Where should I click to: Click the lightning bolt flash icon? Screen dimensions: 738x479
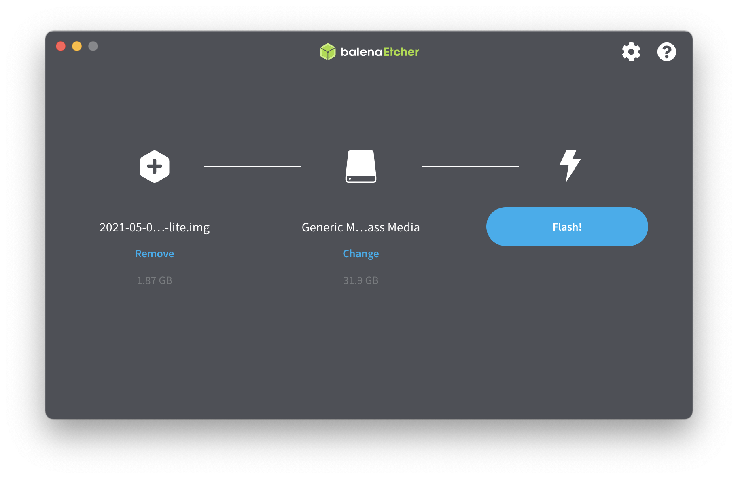(570, 166)
